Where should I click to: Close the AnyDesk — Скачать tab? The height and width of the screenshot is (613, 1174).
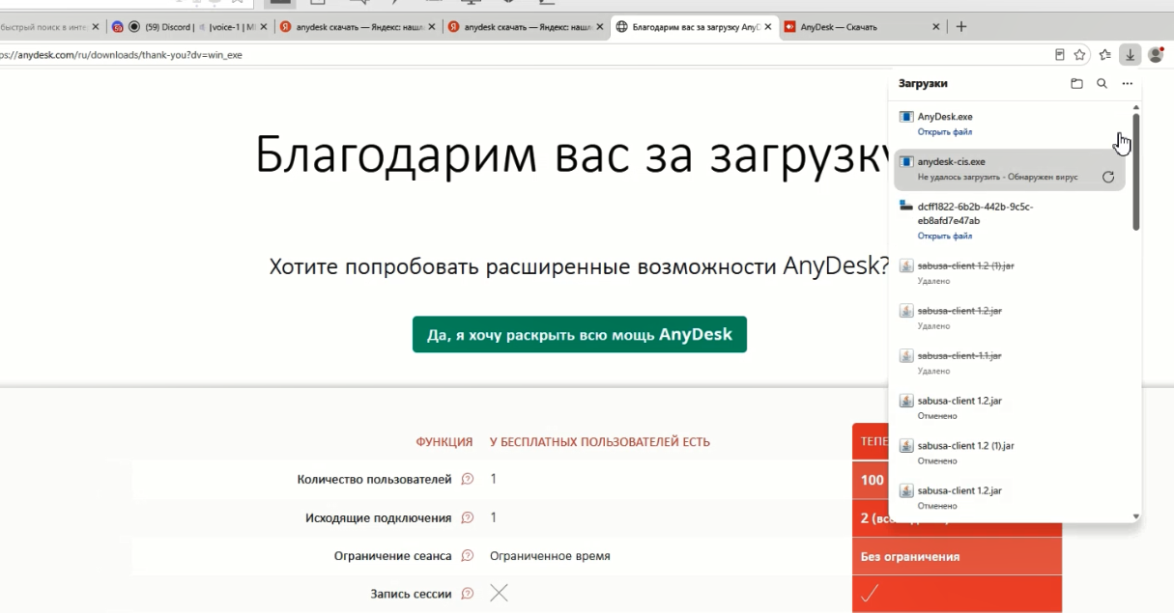click(x=935, y=27)
